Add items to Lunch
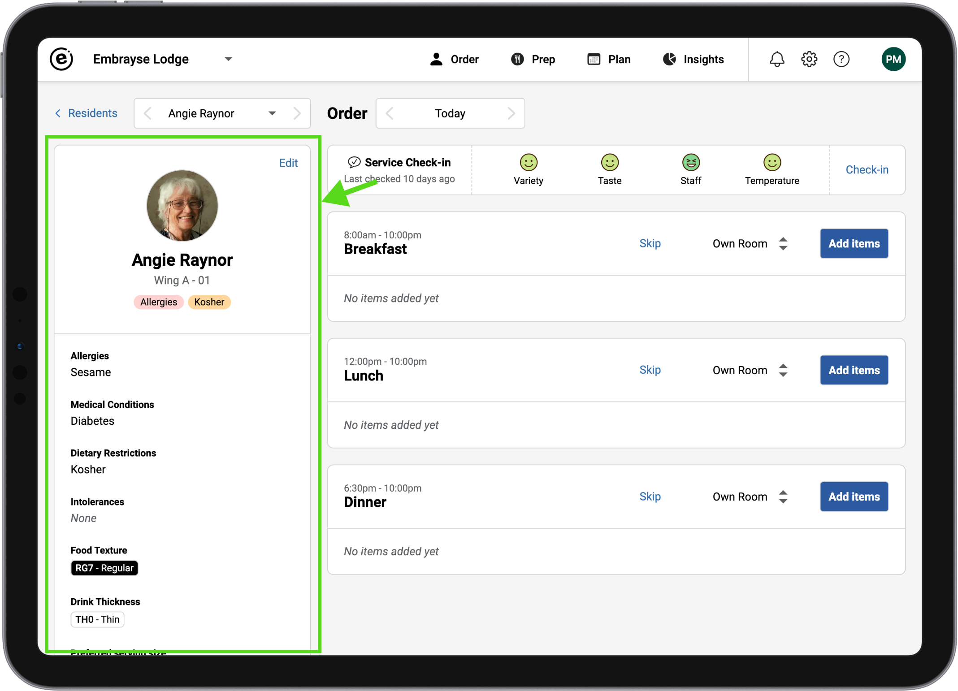 854,370
